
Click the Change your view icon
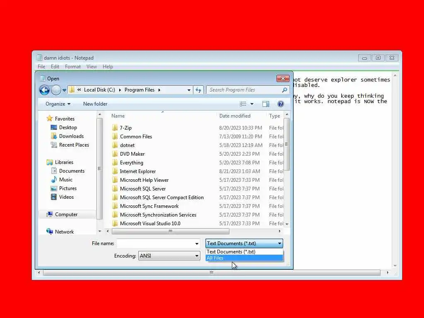click(x=243, y=104)
